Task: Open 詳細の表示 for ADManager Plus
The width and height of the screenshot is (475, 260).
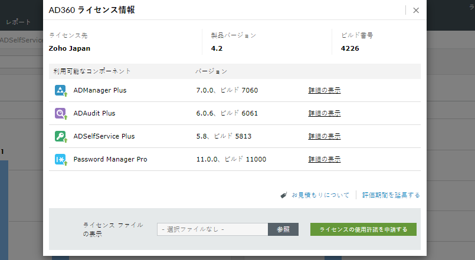Action: [x=325, y=90]
